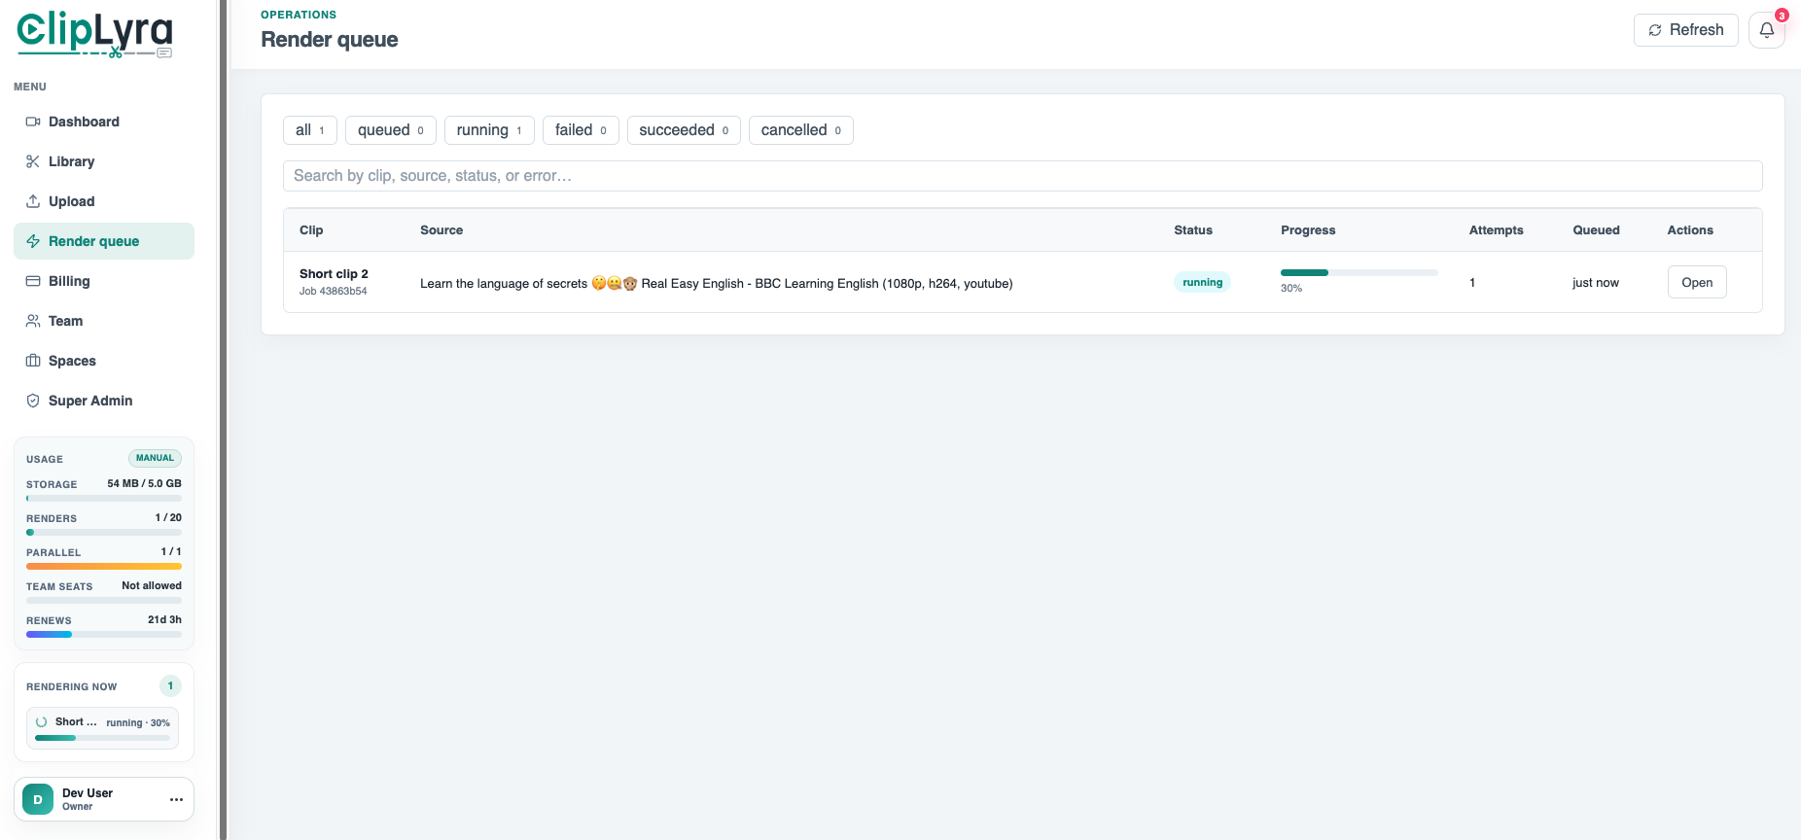1801x840 pixels.
Task: Click the Super Admin shield icon
Action: pyautogui.click(x=33, y=401)
